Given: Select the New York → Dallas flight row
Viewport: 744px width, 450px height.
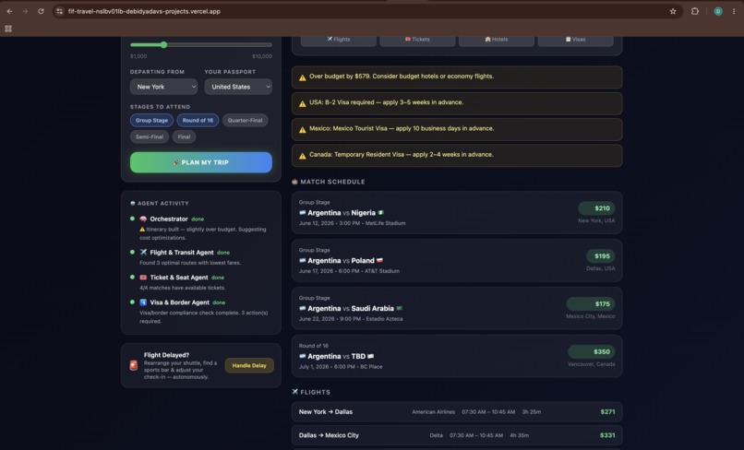Looking at the screenshot, I should click(457, 412).
